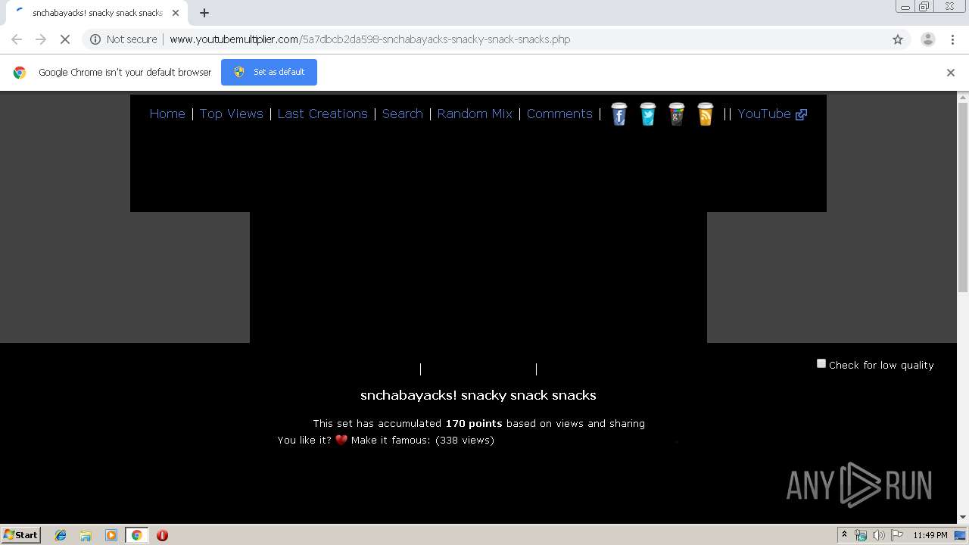Click the snchabayacks! snacky snack snacks title
This screenshot has width=969, height=545.
(x=478, y=395)
